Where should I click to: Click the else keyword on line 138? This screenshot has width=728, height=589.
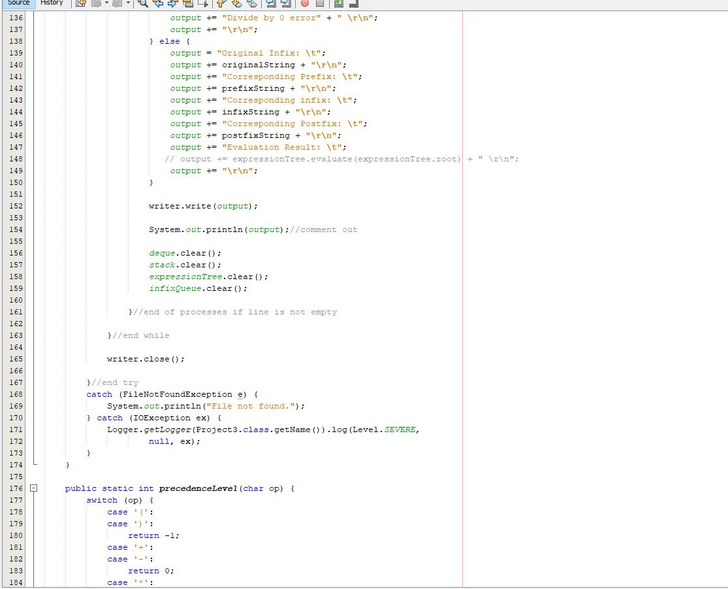(170, 41)
